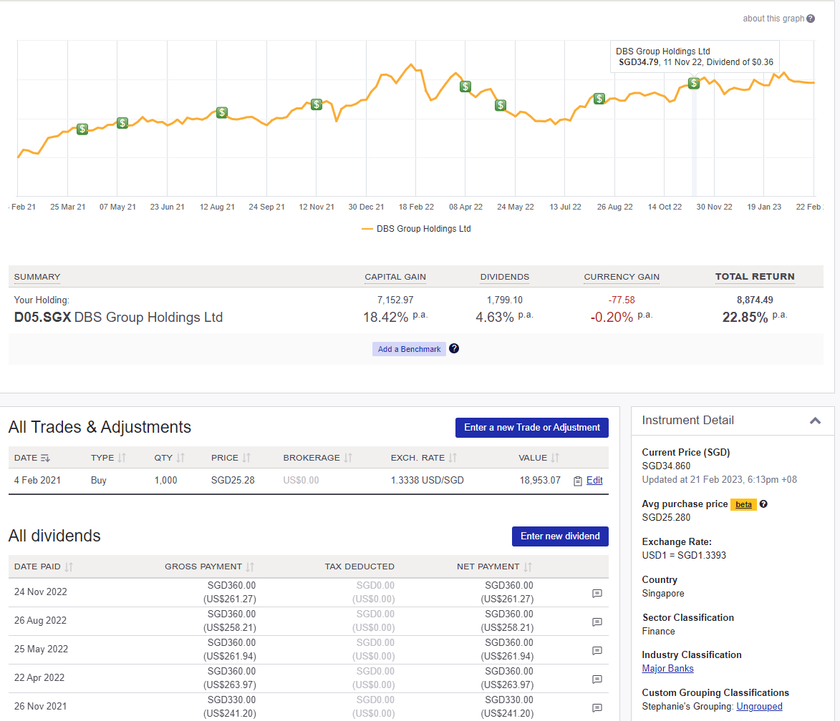Open the Major Banks industry link

coord(667,669)
